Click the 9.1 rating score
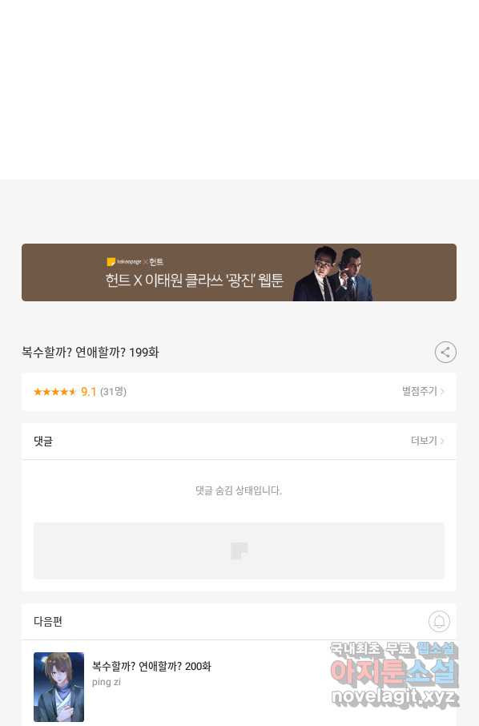The height and width of the screenshot is (726, 479). 88,392
